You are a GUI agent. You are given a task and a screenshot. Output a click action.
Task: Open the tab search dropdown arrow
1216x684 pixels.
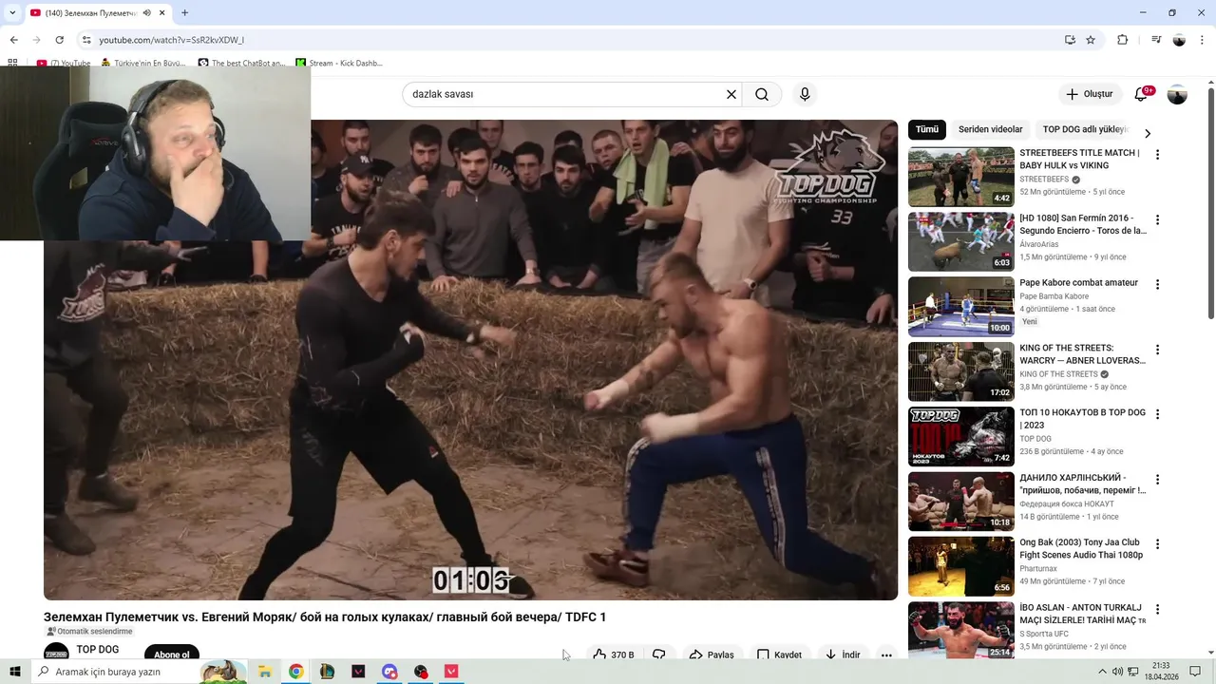12,12
